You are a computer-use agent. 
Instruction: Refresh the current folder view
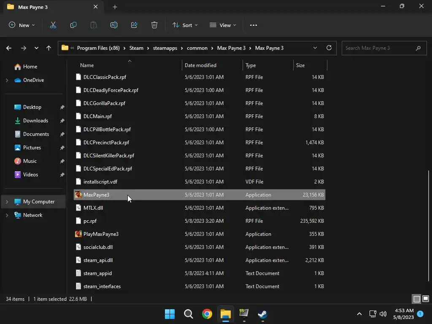pyautogui.click(x=329, y=48)
